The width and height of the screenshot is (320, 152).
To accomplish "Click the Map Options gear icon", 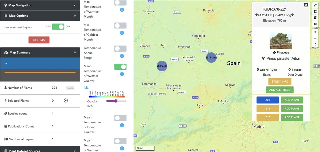I will [x=6, y=16].
